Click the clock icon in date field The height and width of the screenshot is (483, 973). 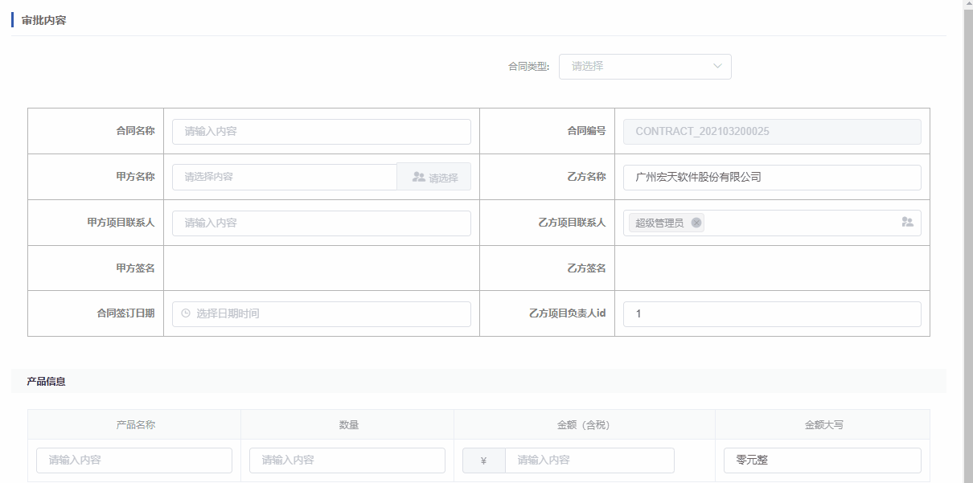[x=186, y=313]
